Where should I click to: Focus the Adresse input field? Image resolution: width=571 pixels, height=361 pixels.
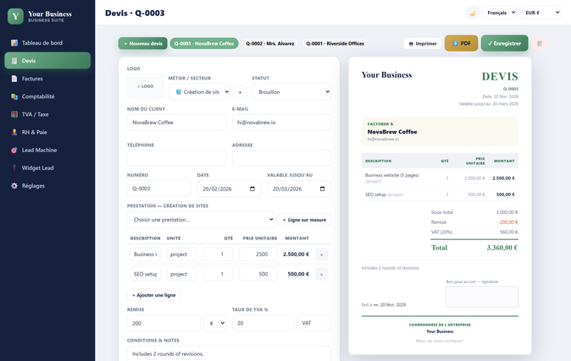click(281, 158)
